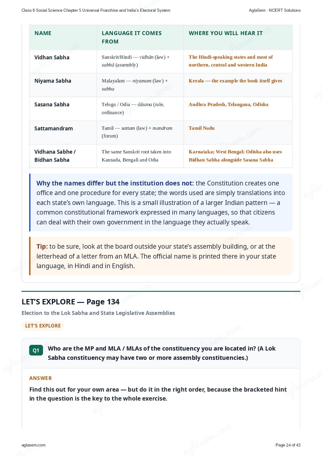
Task: Select the NAME column header
Action: coord(43,33)
